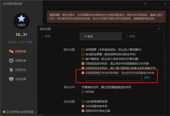Image resolution: width=170 pixels, height=116 pixels.
Task: Enable 自动锁定屏幕 checkbox
Action: coord(83,54)
